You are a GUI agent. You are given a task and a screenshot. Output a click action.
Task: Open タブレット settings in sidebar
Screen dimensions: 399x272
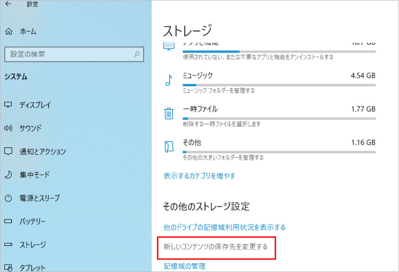(x=32, y=268)
